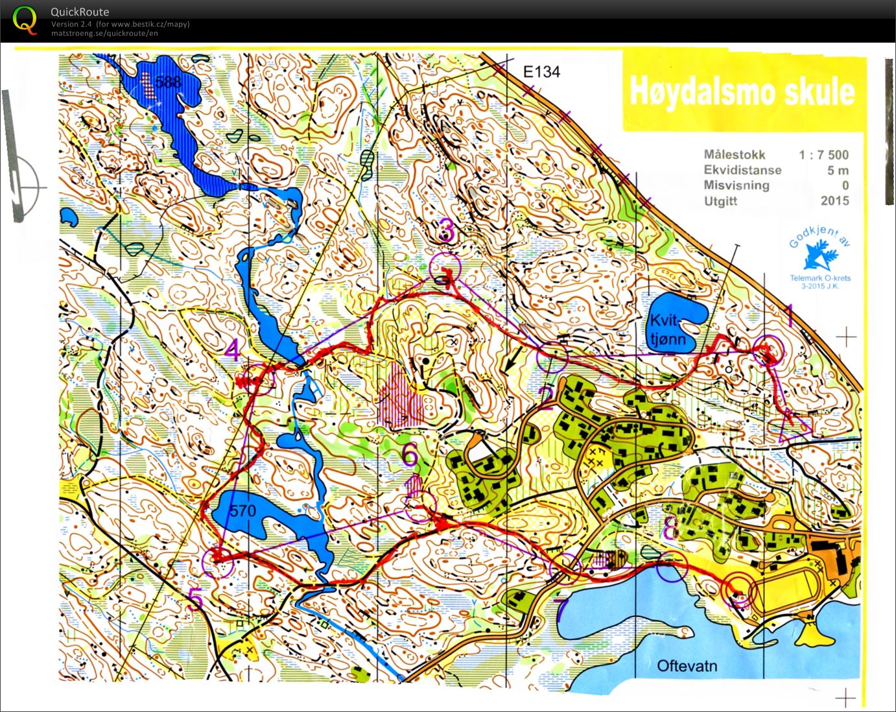Click the blue Godkjent av approval emblem
This screenshot has width=896, height=712.
pos(820,253)
